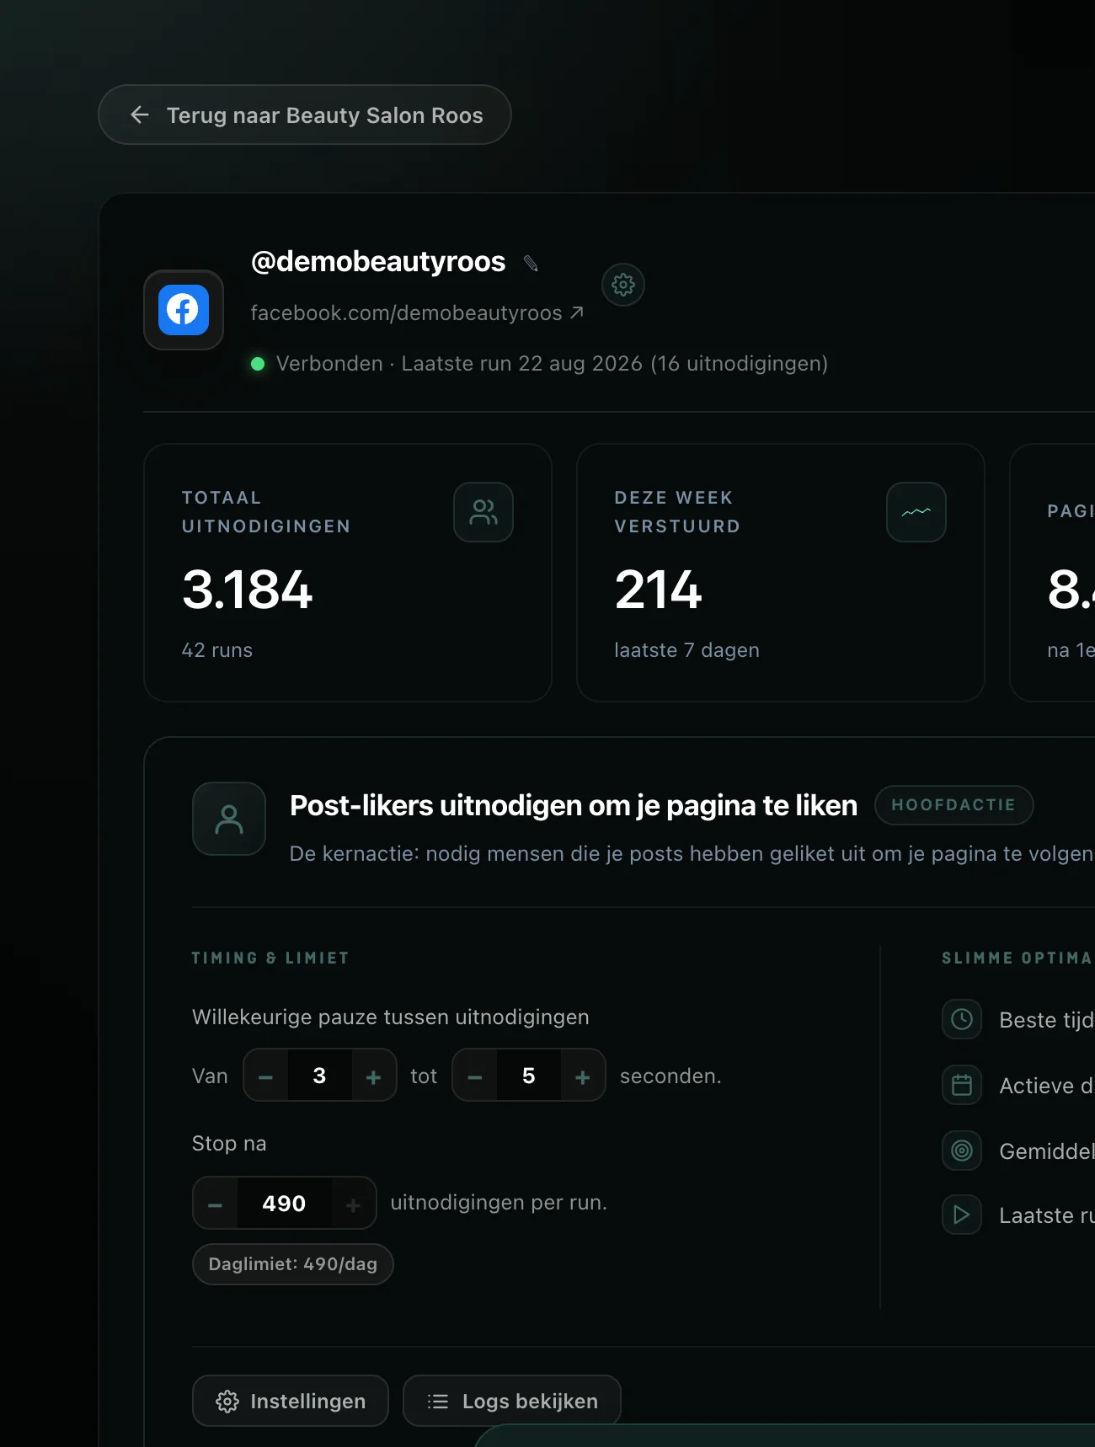Click the play icon beside Laatste
The width and height of the screenshot is (1095, 1447).
(x=962, y=1215)
